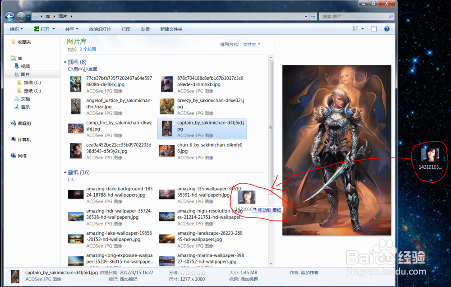The width and height of the screenshot is (451, 287).
Task: Click 放映幻灯片 in the toolbar
Action: 100,29
